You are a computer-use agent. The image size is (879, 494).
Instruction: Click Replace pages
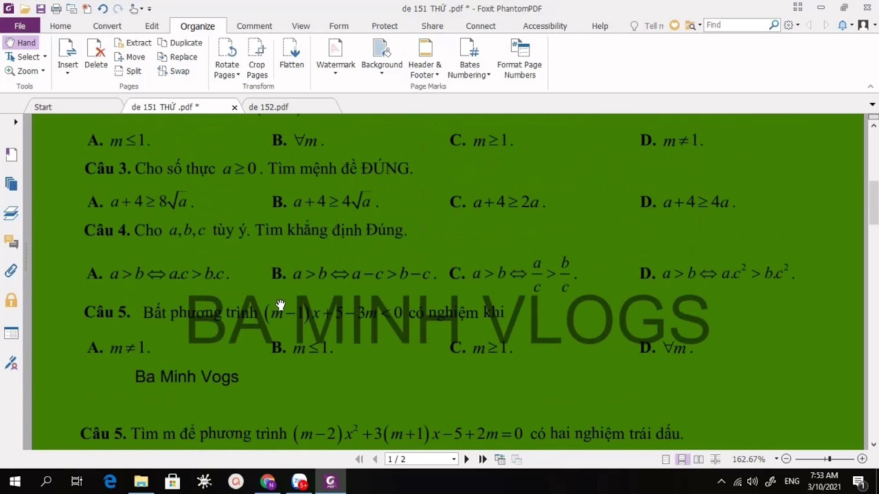point(177,57)
